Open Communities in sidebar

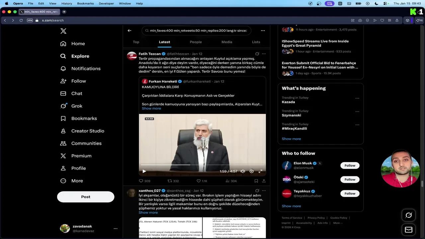[81, 143]
